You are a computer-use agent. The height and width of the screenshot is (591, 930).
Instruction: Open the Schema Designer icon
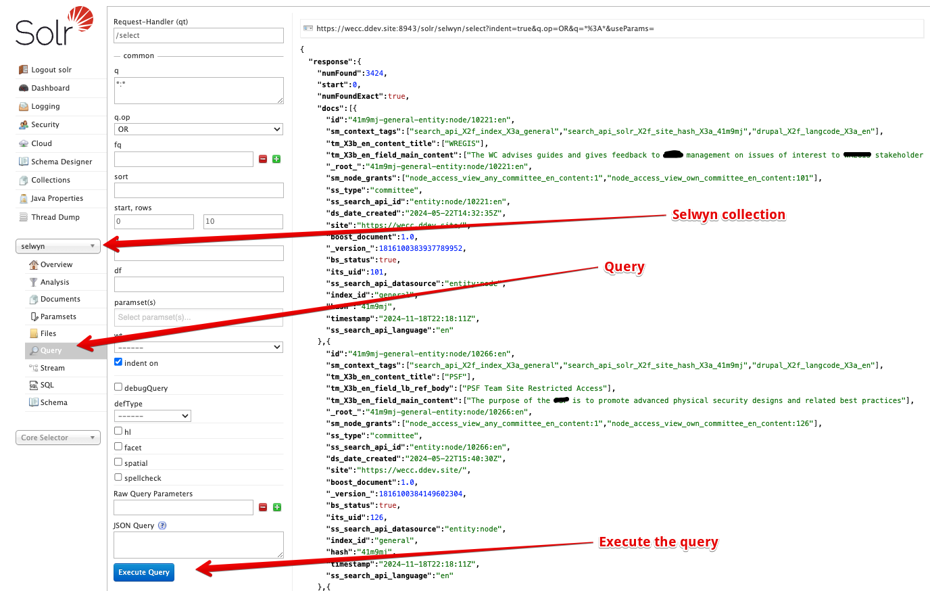click(24, 162)
